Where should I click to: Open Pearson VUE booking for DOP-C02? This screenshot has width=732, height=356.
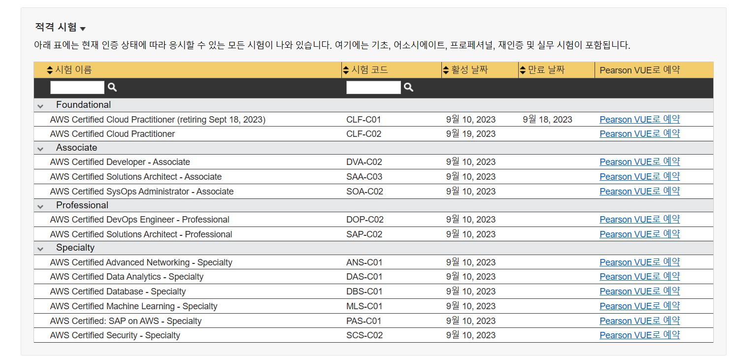[639, 220]
